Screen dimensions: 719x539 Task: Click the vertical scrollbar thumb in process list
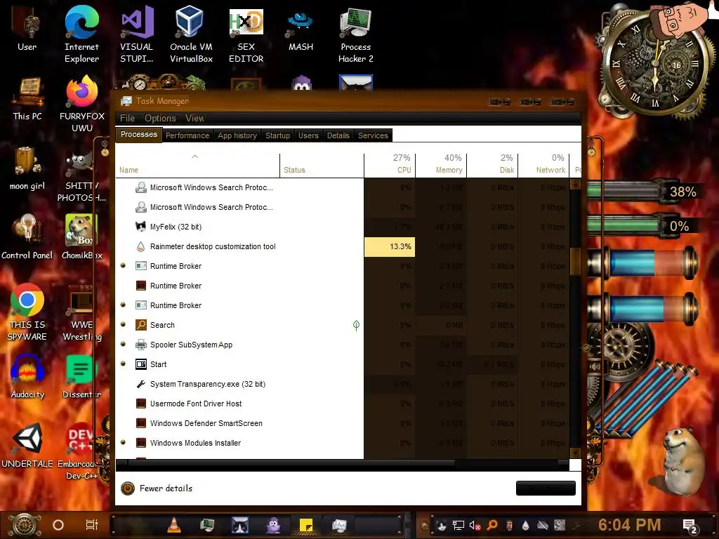575,261
